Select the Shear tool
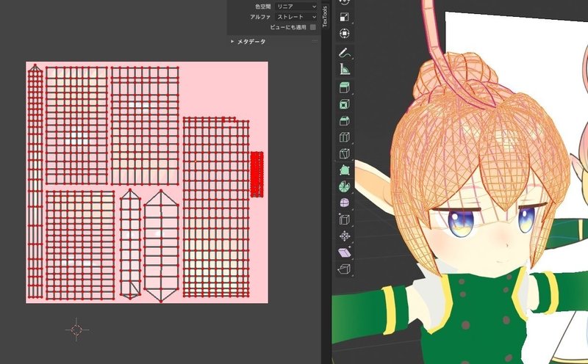 coord(344,252)
